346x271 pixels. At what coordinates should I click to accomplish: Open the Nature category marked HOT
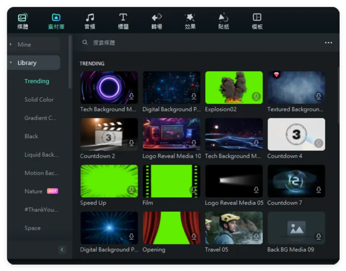coord(33,191)
